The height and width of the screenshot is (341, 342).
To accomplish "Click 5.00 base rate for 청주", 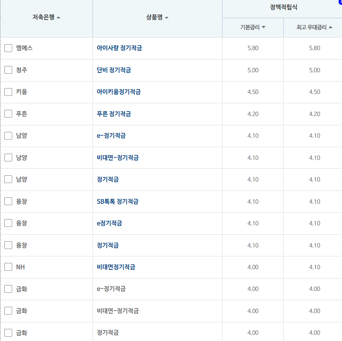I will (253, 70).
